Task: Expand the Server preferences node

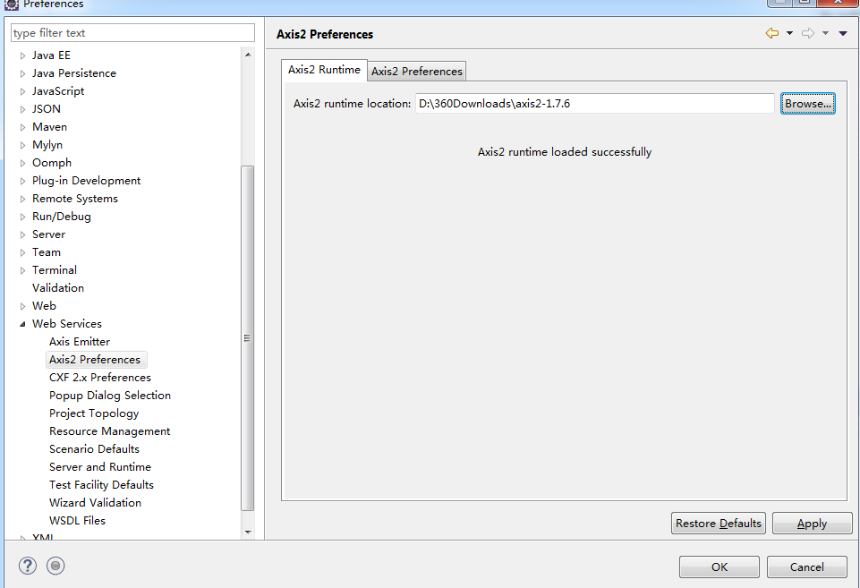Action: click(22, 234)
